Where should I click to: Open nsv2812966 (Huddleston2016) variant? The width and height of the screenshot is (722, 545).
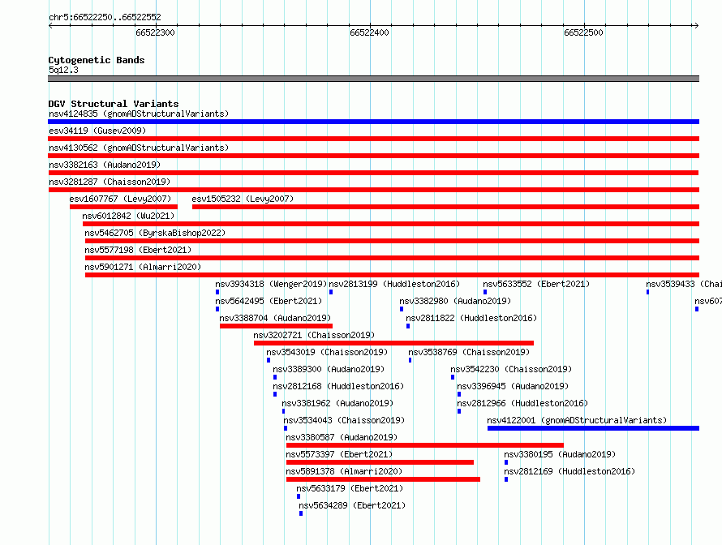coord(522,403)
